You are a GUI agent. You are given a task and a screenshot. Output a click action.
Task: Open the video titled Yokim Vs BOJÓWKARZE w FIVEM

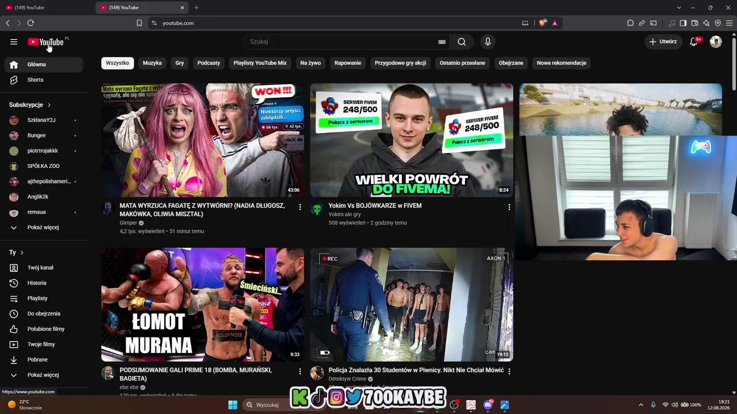[375, 205]
